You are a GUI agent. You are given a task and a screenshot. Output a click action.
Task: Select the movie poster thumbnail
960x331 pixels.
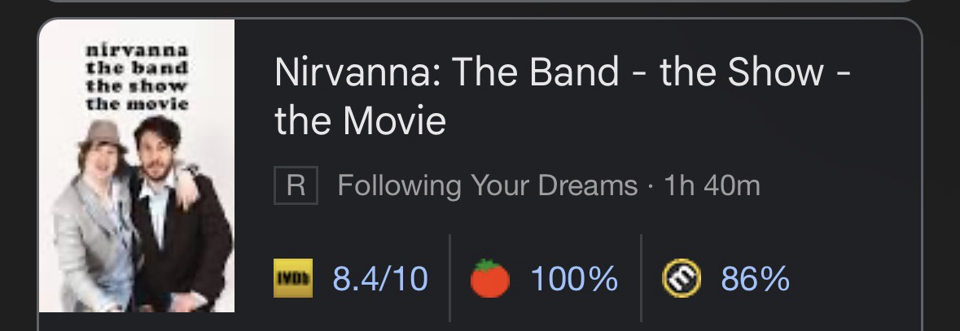pos(137,166)
